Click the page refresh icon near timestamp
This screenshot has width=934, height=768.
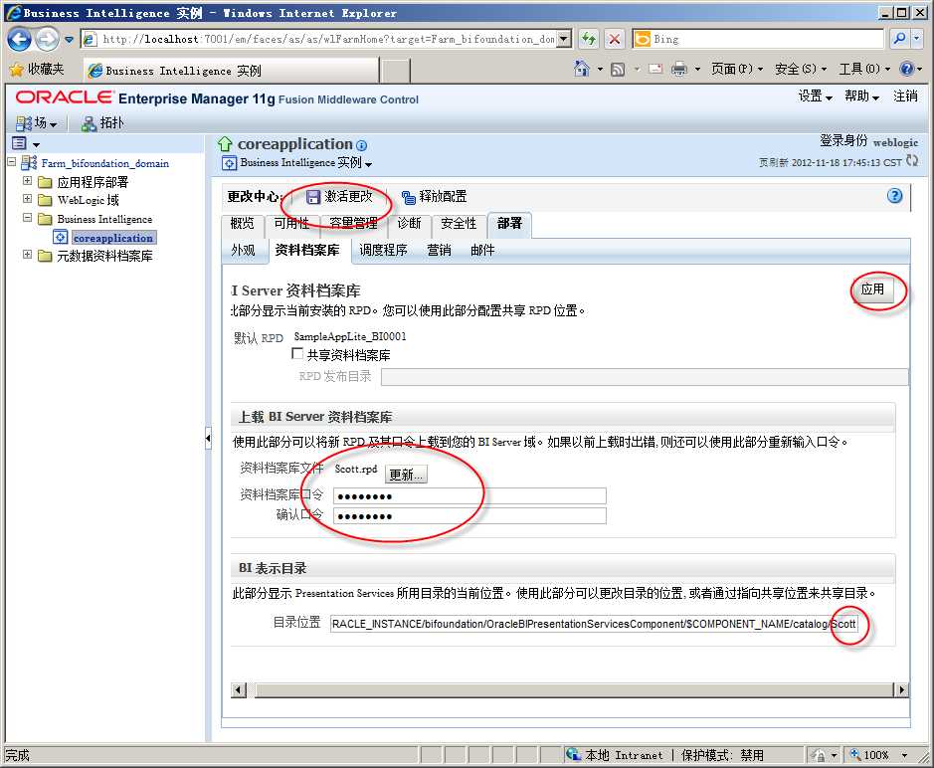(912, 160)
